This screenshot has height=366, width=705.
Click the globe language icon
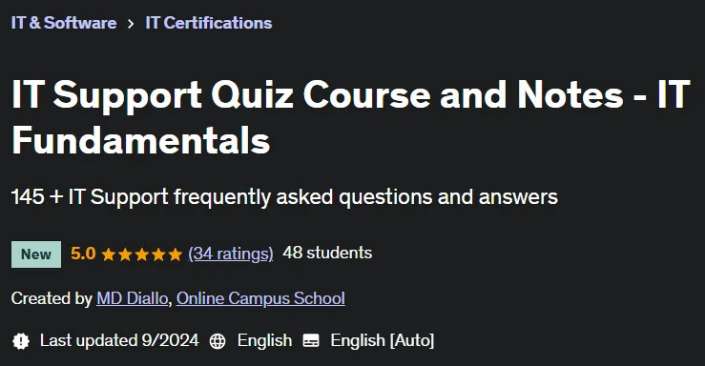[218, 341]
